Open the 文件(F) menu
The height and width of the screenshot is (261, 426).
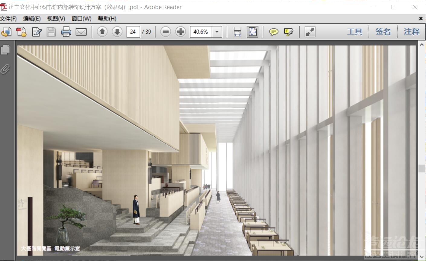click(x=8, y=18)
